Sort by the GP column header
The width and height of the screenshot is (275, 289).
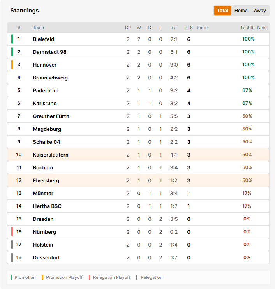[x=128, y=28]
